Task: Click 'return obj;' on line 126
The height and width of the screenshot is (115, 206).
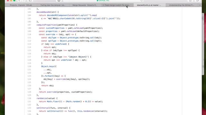Action: coord(48,86)
